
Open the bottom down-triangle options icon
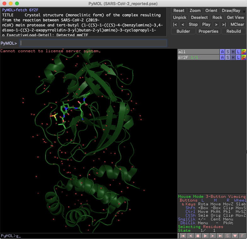(235, 236)
